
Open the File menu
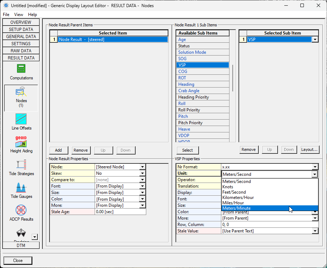6,15
